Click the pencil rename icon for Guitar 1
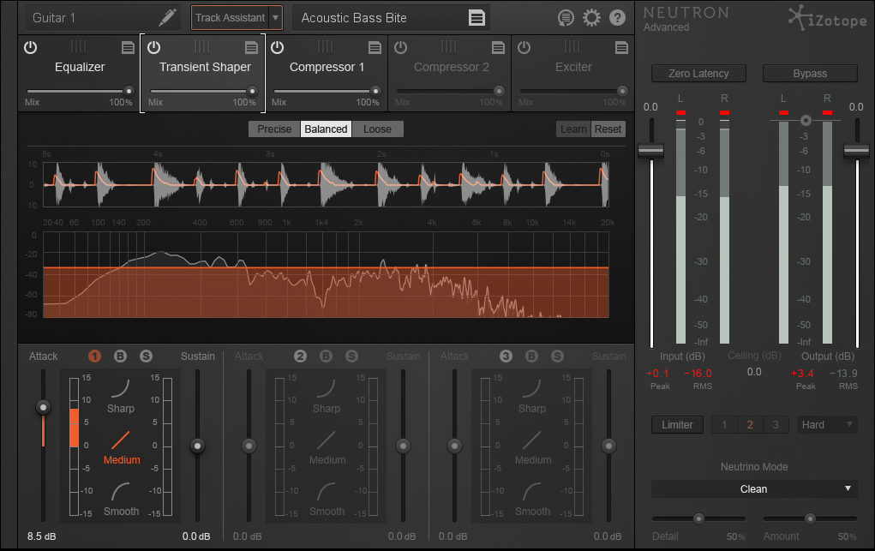This screenshot has width=875, height=551. click(x=168, y=17)
